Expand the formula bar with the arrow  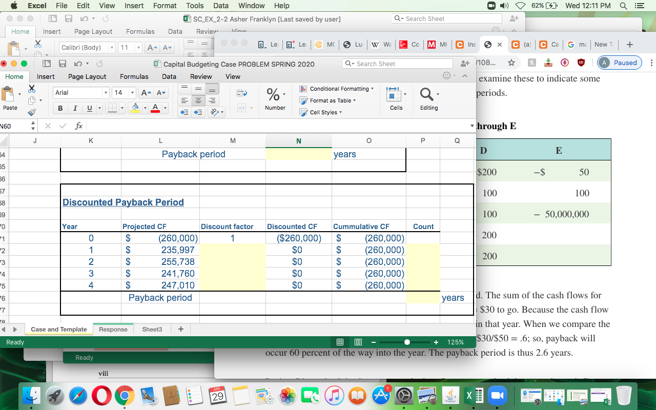coord(472,126)
